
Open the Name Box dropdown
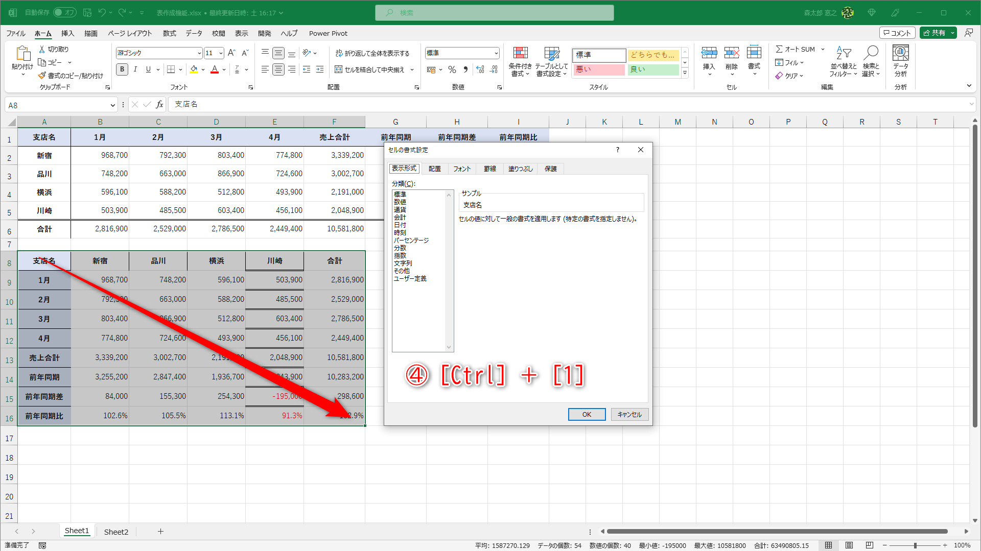tap(113, 105)
